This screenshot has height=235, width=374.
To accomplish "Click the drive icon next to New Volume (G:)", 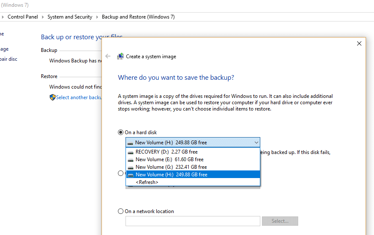I will [x=130, y=167].
